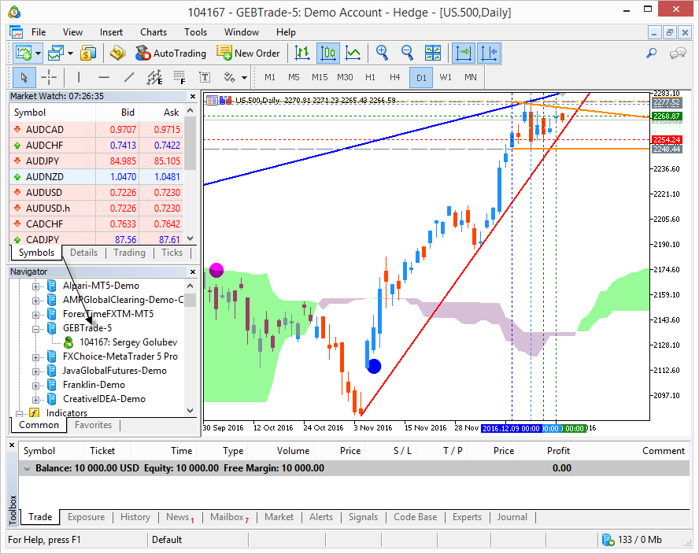Open the Profiles toolbar icon
Image resolution: width=699 pixels, height=554 pixels.
tap(56, 53)
